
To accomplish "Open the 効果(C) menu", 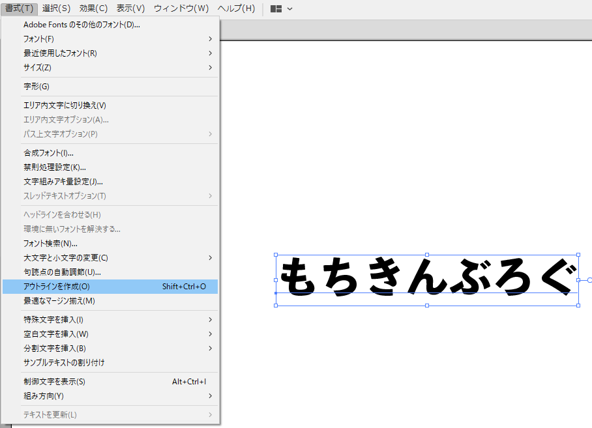I will click(x=93, y=8).
